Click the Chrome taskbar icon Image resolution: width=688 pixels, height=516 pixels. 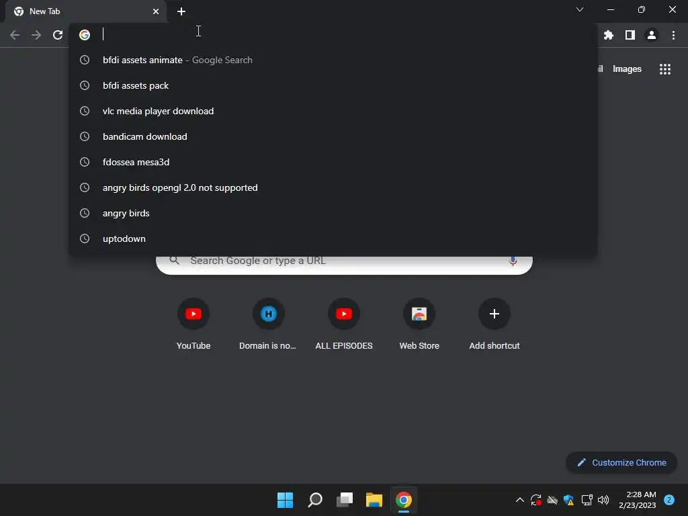pyautogui.click(x=404, y=500)
